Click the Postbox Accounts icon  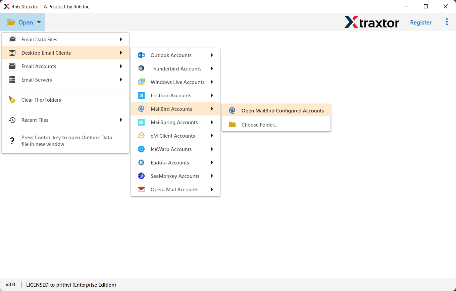tap(141, 96)
